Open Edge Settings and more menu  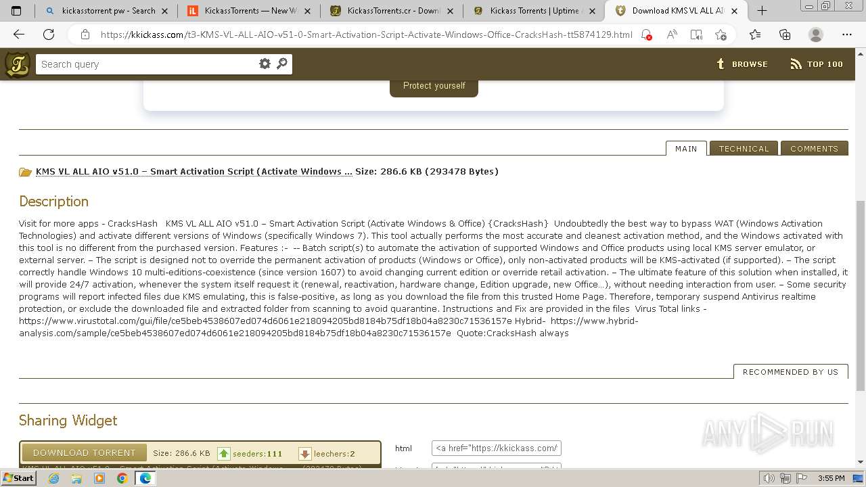847,34
